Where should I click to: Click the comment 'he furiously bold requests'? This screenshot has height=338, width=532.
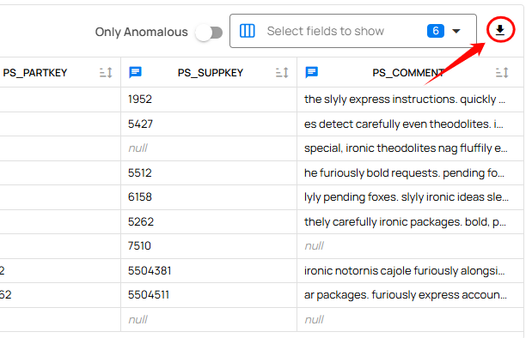[x=404, y=172]
